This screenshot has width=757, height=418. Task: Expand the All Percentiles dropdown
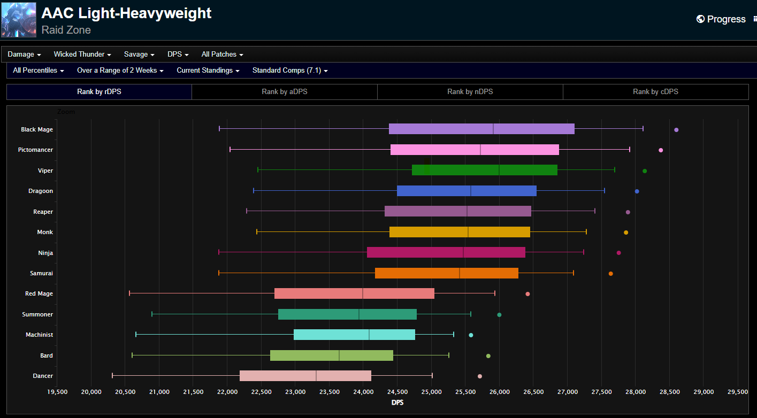coord(39,70)
